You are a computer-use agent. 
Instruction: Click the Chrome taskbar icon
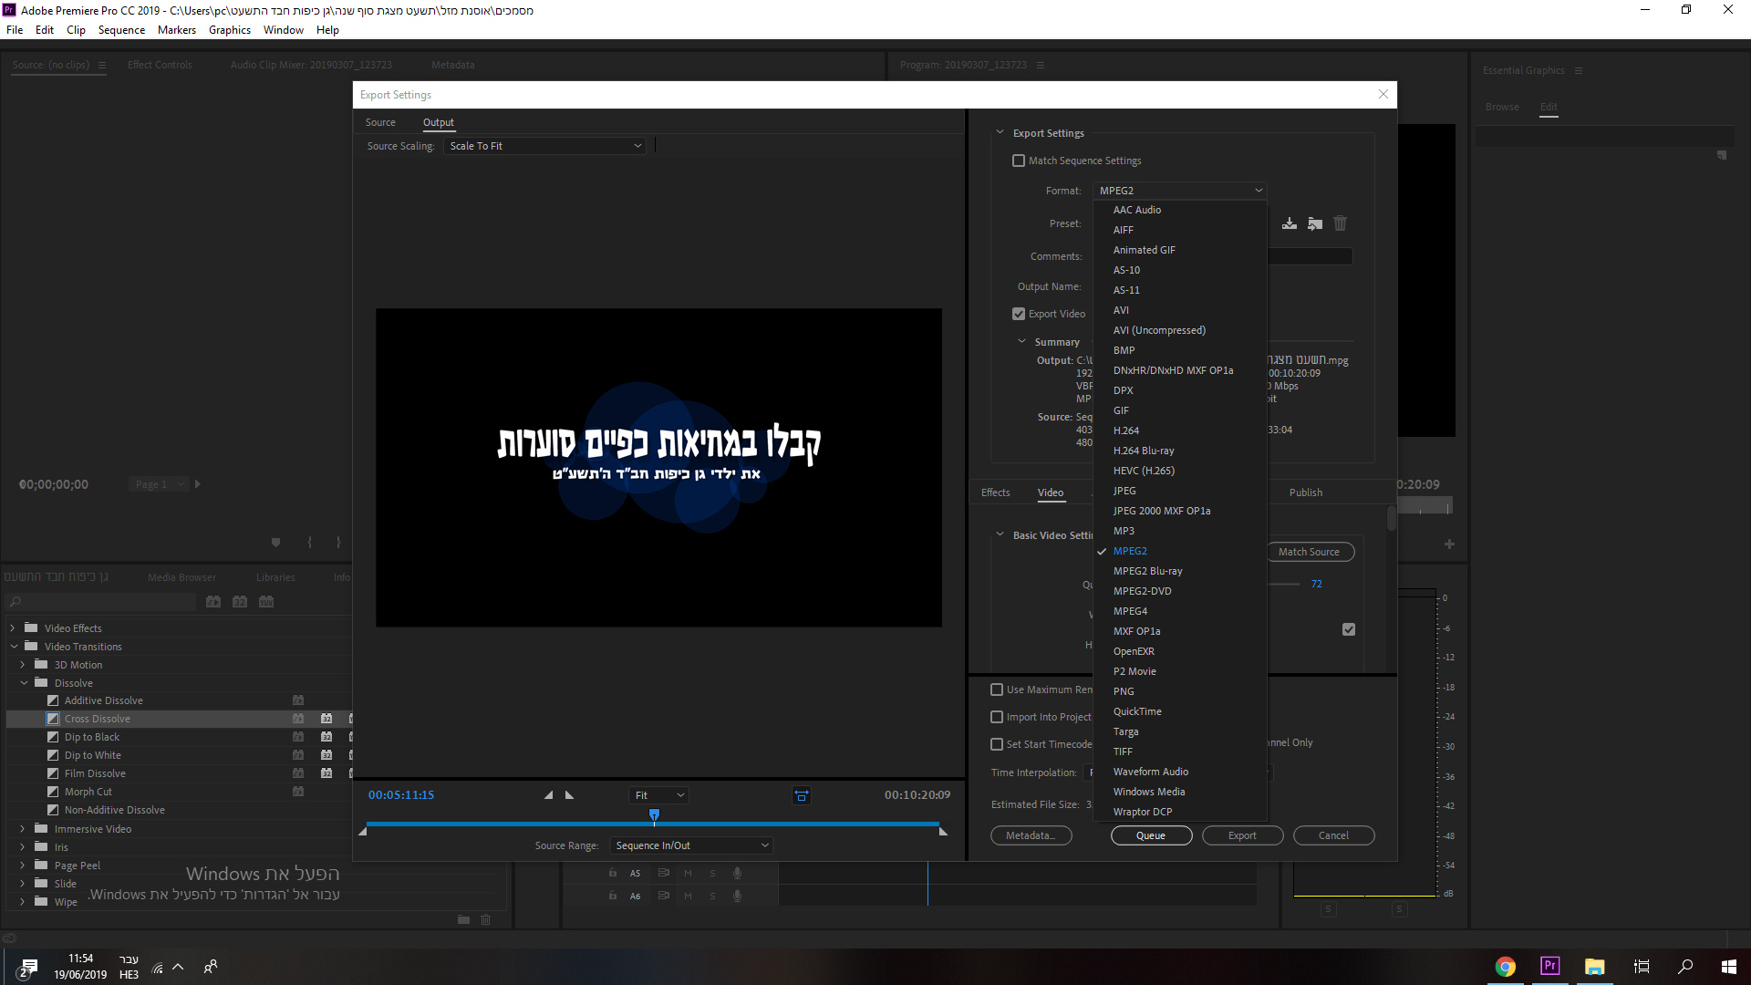pyautogui.click(x=1505, y=967)
